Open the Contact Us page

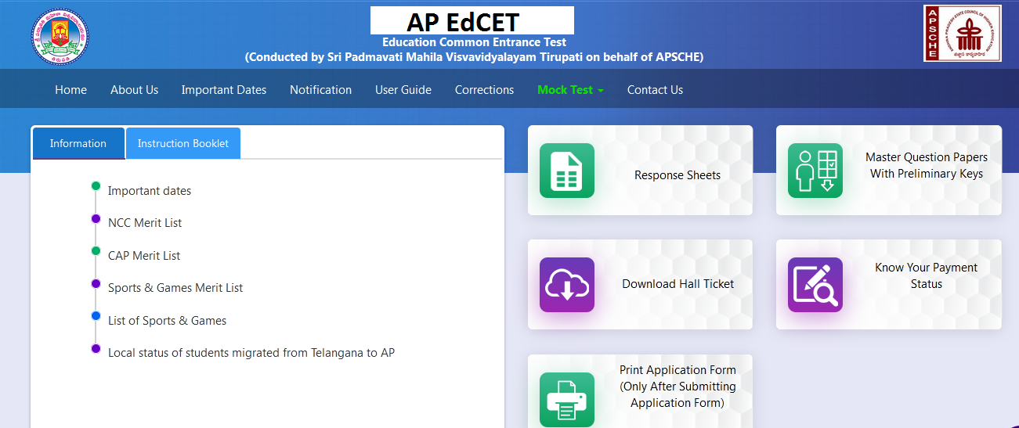coord(655,90)
